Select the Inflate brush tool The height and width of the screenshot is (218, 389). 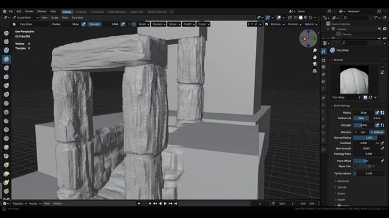pyautogui.click(x=7, y=85)
